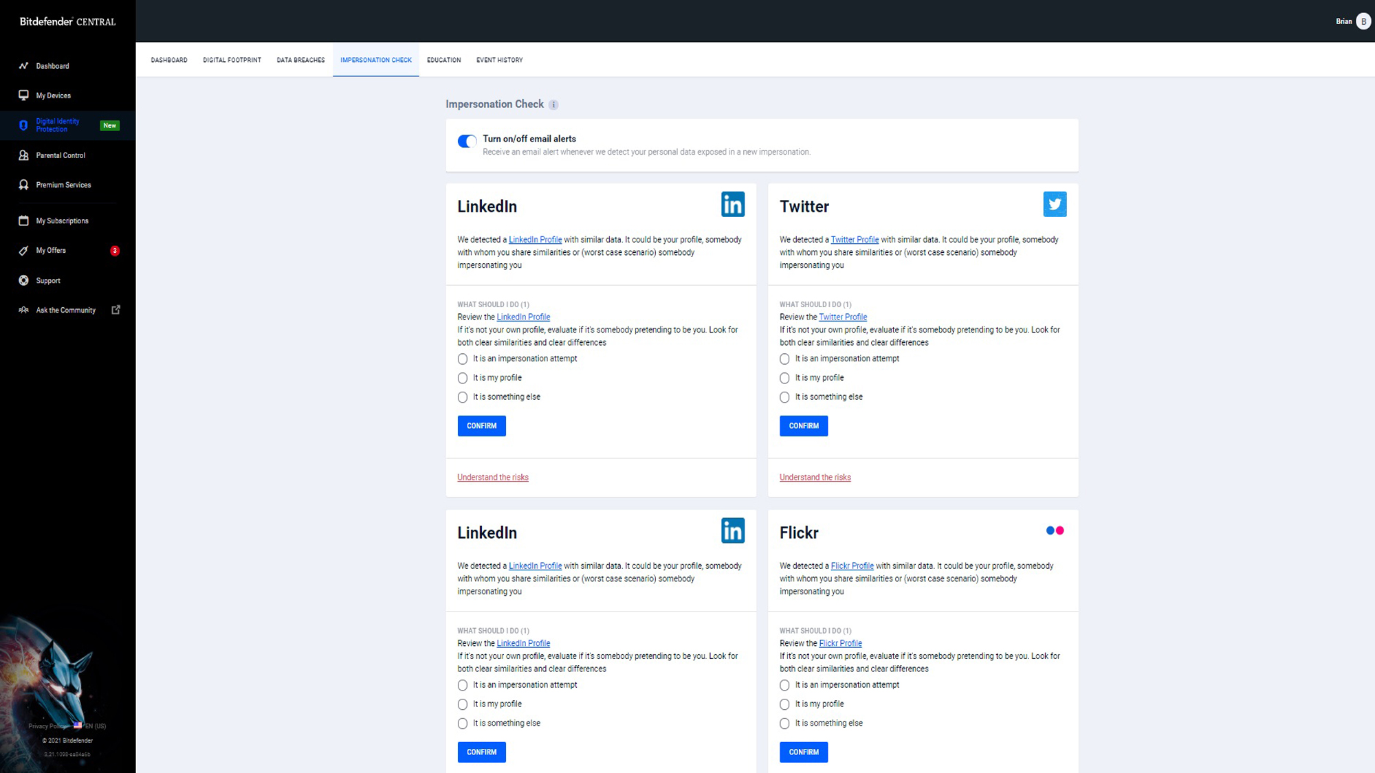Click the Support lifebuoy icon
Screen dimensions: 1375x773
pyautogui.click(x=23, y=280)
